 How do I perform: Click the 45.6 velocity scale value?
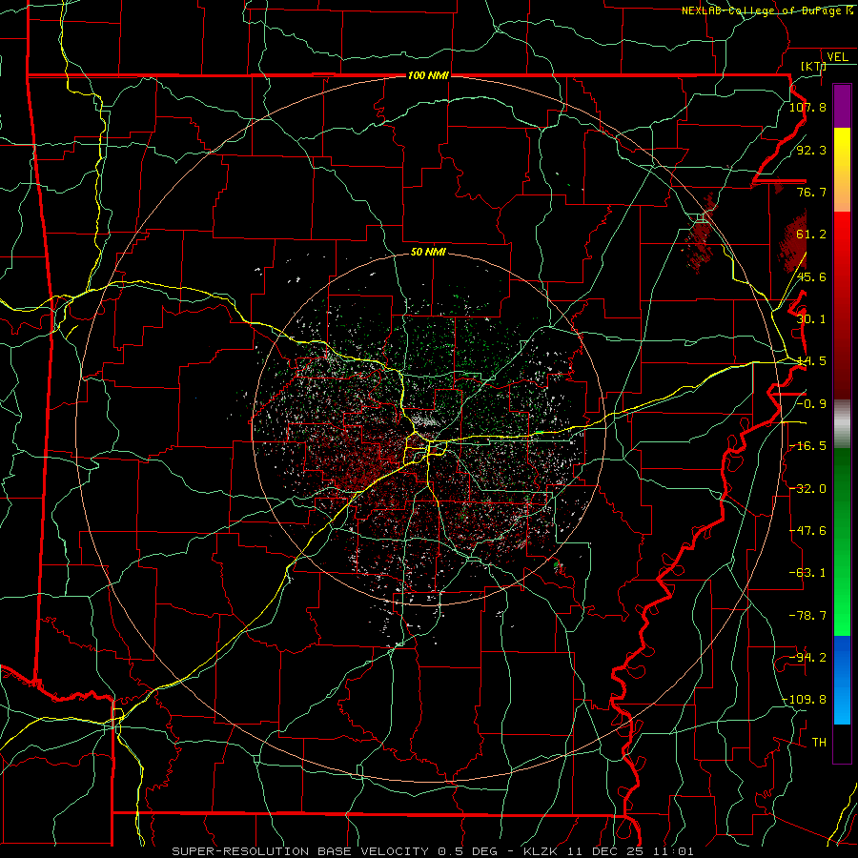tap(811, 276)
